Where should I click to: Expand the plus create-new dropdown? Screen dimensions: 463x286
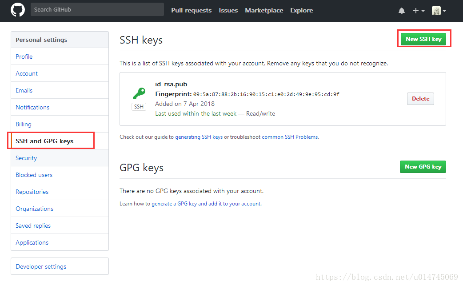coord(419,11)
